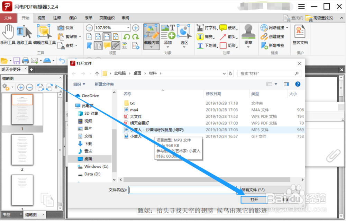The height and width of the screenshot is (221, 346).
Task: Open the 文件 menu tab
Action: point(8,18)
